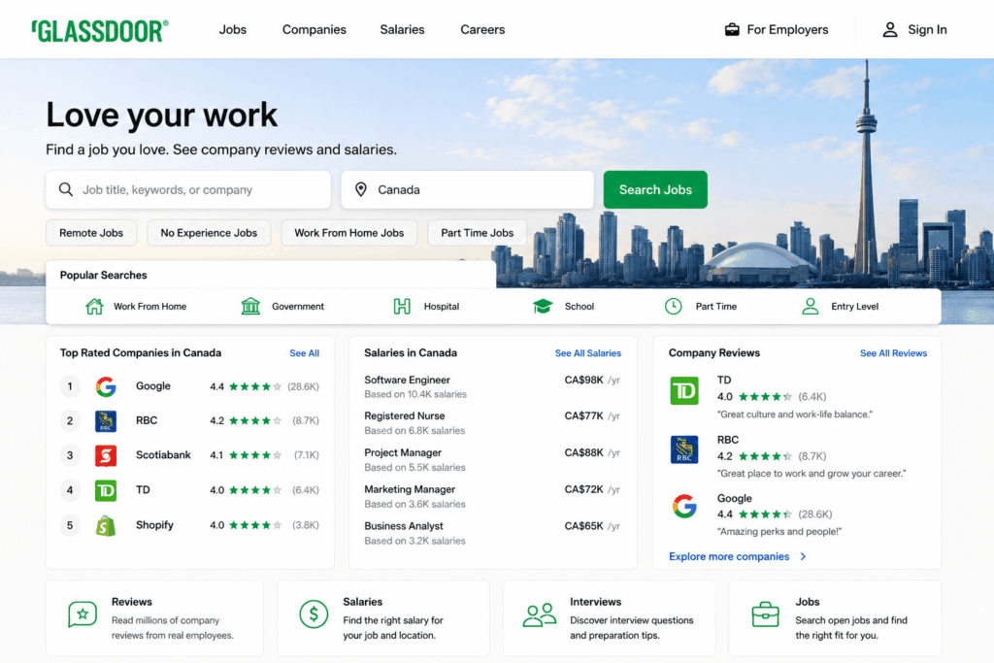Click the Scotiabank logo in the rankings
This screenshot has width=994, height=663.
pyautogui.click(x=106, y=455)
